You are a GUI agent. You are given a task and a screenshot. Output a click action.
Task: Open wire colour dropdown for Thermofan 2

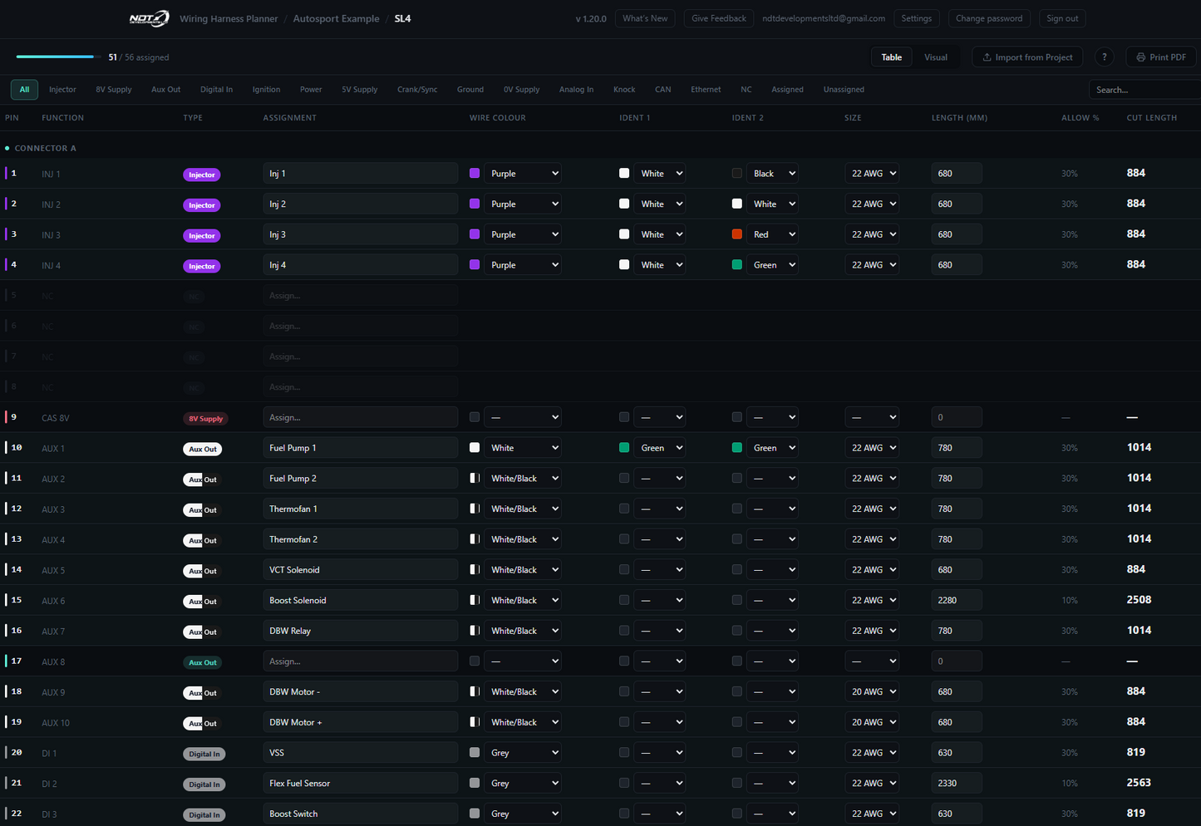pos(523,539)
